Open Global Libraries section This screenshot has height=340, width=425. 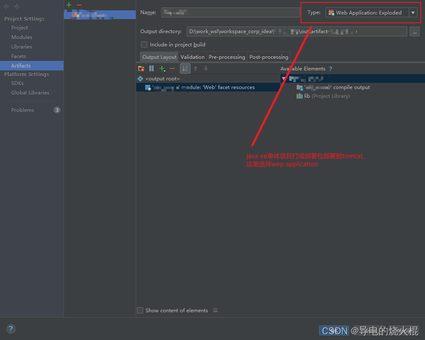(x=30, y=92)
